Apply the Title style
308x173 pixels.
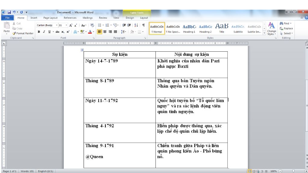[222, 29]
